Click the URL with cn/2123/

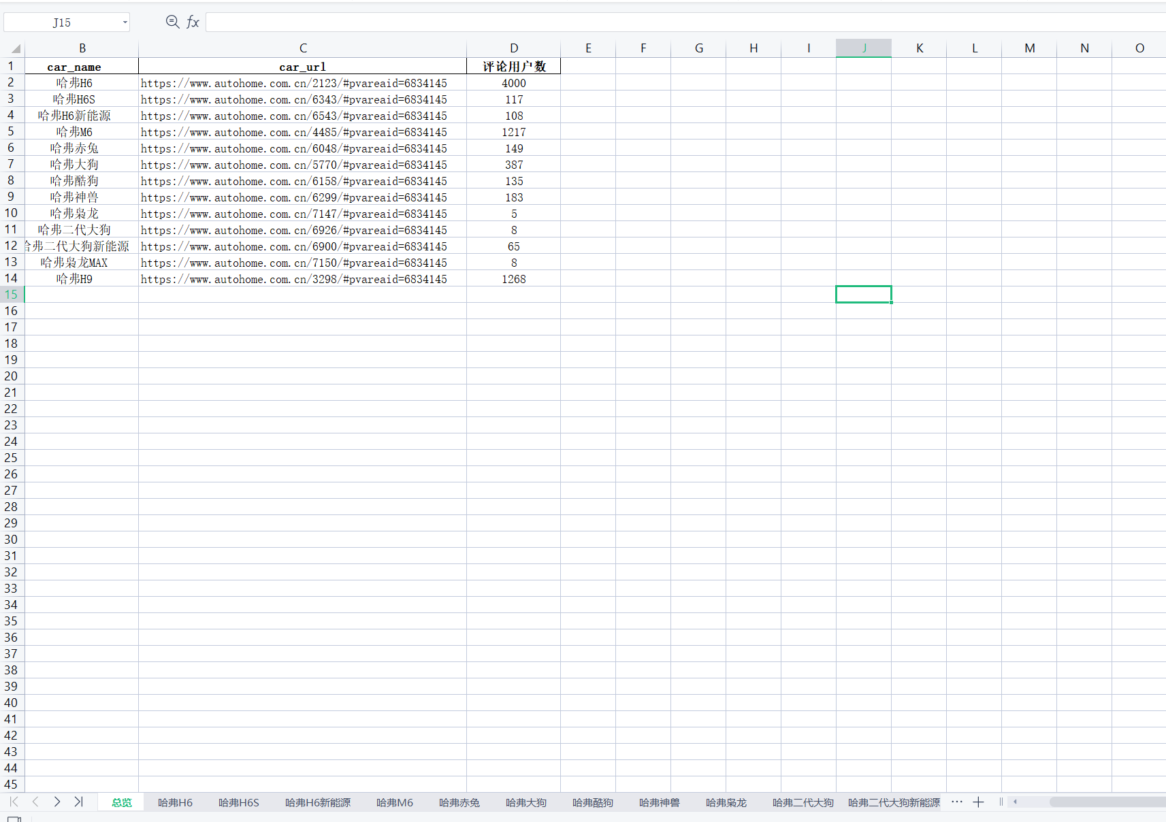point(294,83)
